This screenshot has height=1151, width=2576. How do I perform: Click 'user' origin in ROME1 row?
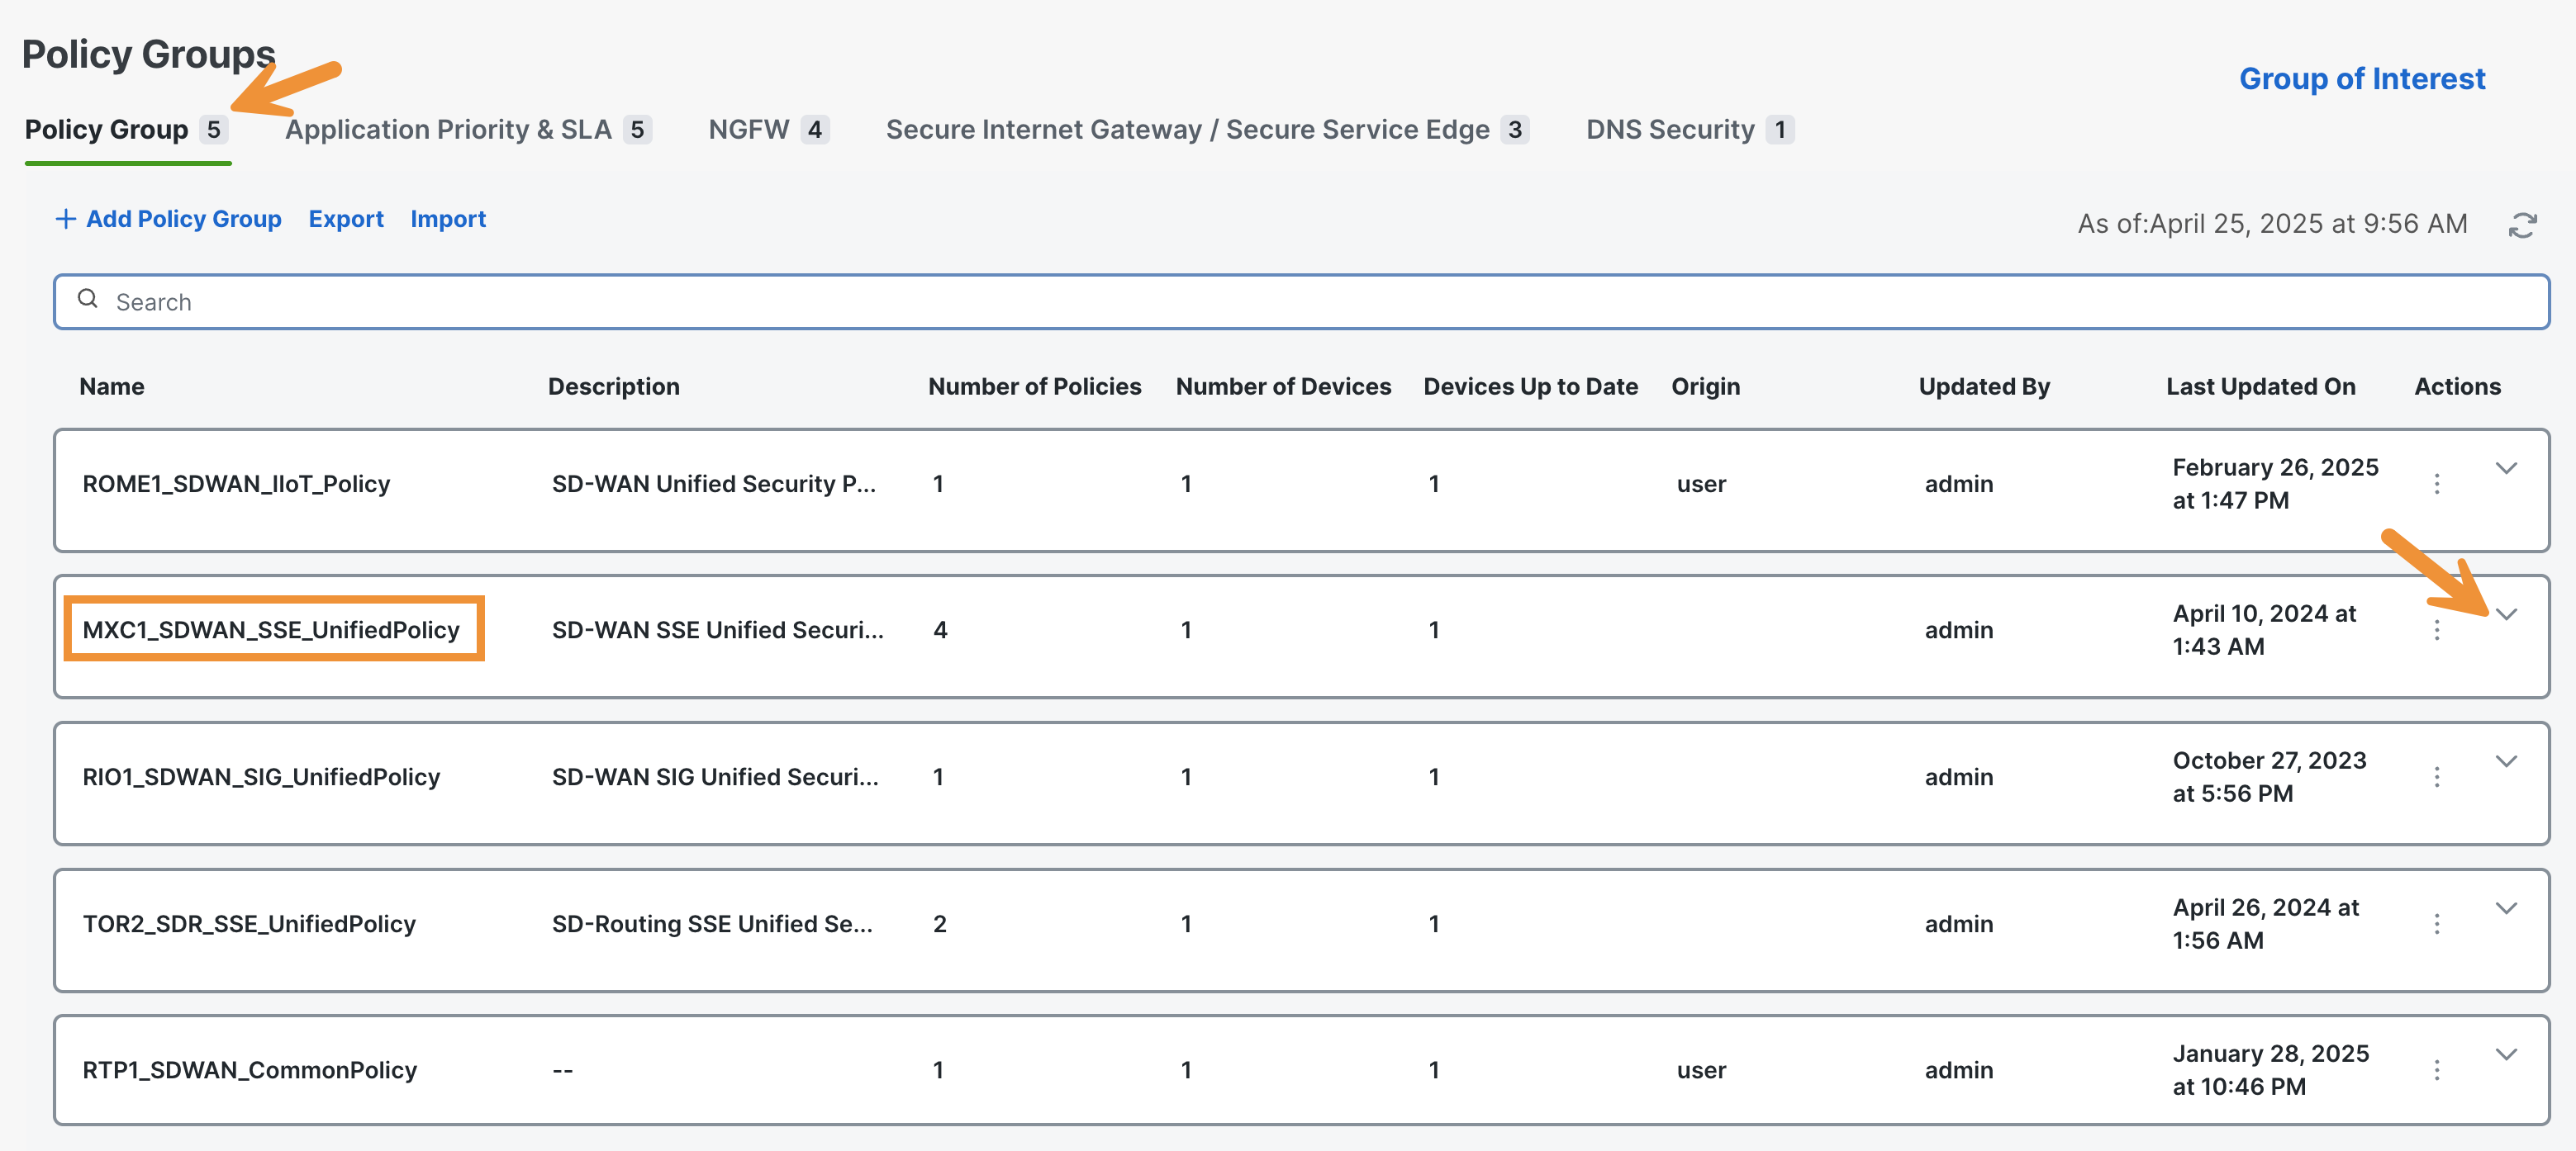(1701, 484)
